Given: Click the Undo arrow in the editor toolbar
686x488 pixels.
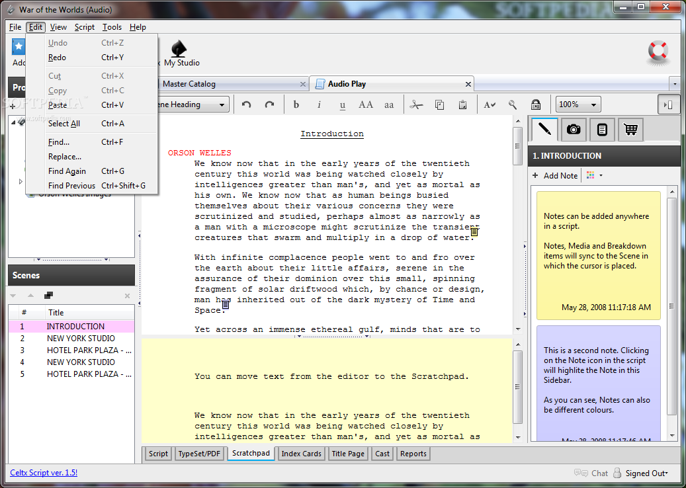Looking at the screenshot, I should 246,104.
